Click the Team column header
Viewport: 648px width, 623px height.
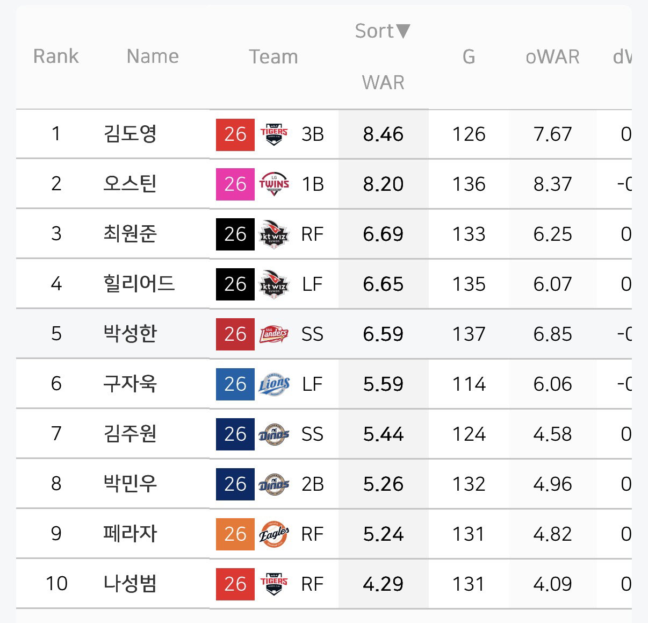273,56
